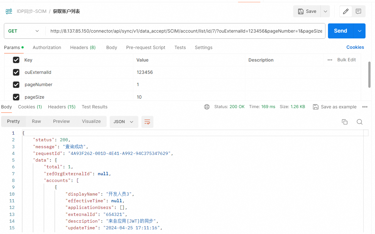The height and width of the screenshot is (234, 375).
Task: Open the request Settings tab
Action: 204,47
